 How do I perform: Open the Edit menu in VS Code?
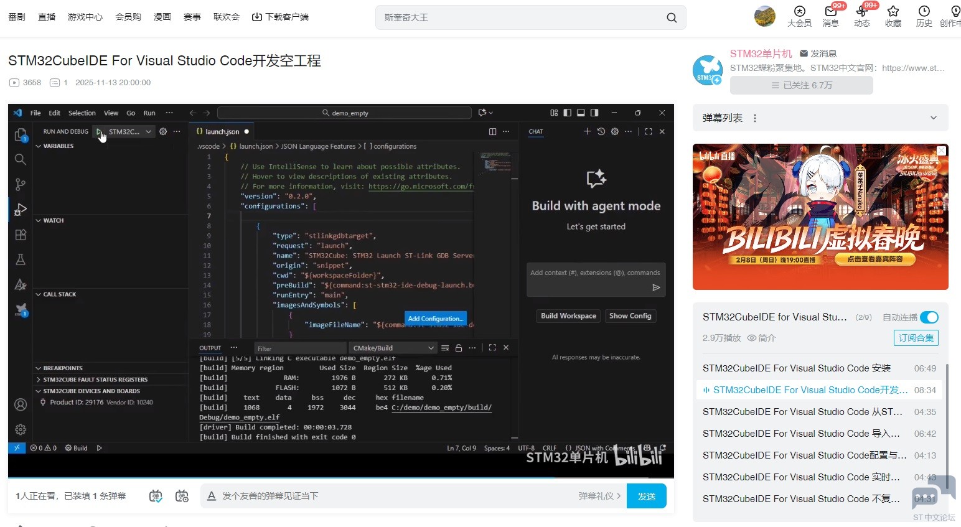55,113
